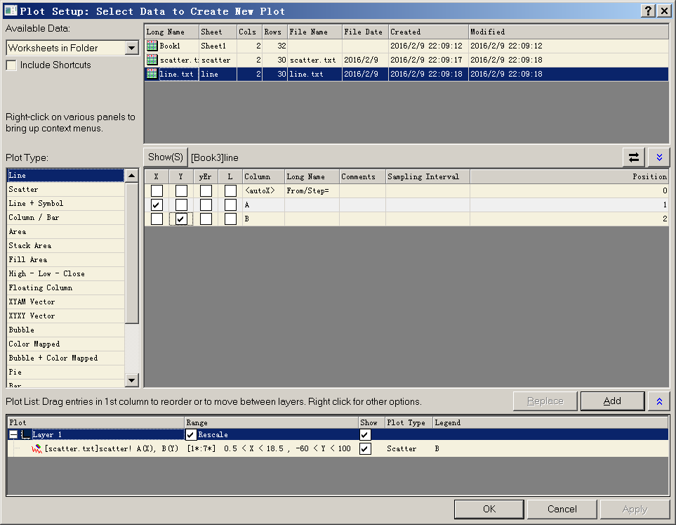Collapse middle panel with double-down chevron
The width and height of the screenshot is (676, 525).
659,157
